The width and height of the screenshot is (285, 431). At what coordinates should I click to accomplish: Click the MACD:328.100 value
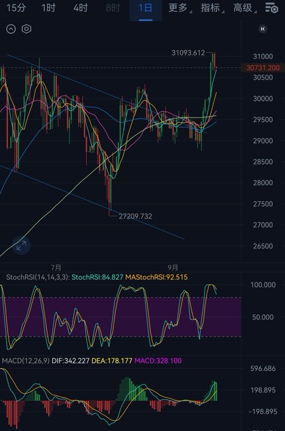(158, 361)
